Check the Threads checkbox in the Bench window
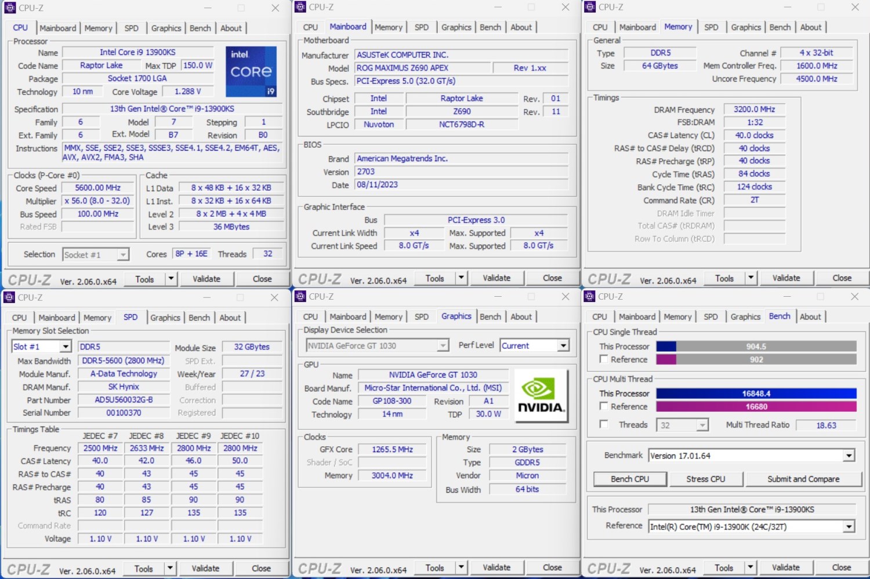The width and height of the screenshot is (870, 579). point(604,424)
